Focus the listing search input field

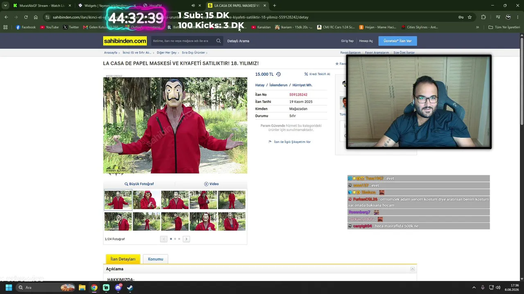(183, 41)
